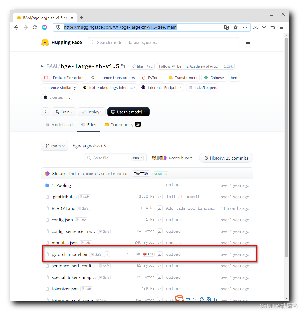Click the Go to file search field
Image resolution: width=299 pixels, height=311 pixels.
(x=115, y=158)
